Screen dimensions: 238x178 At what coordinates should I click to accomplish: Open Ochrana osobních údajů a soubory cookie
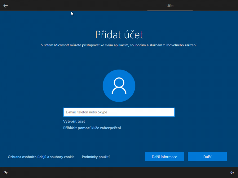[x=41, y=157]
